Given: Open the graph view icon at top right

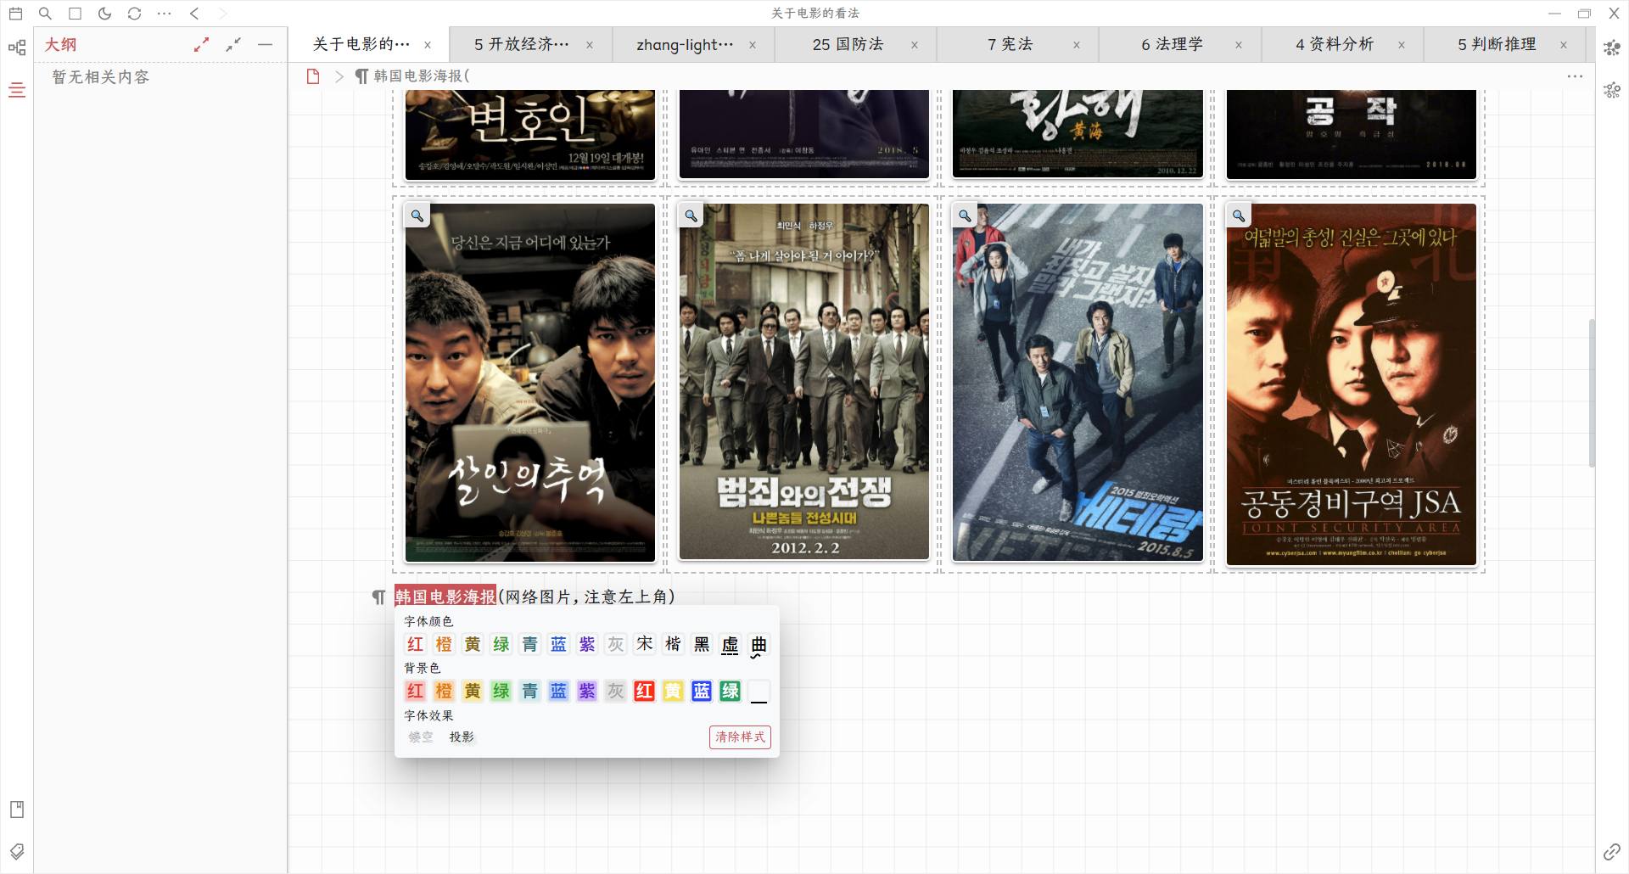Looking at the screenshot, I should coord(1612,48).
